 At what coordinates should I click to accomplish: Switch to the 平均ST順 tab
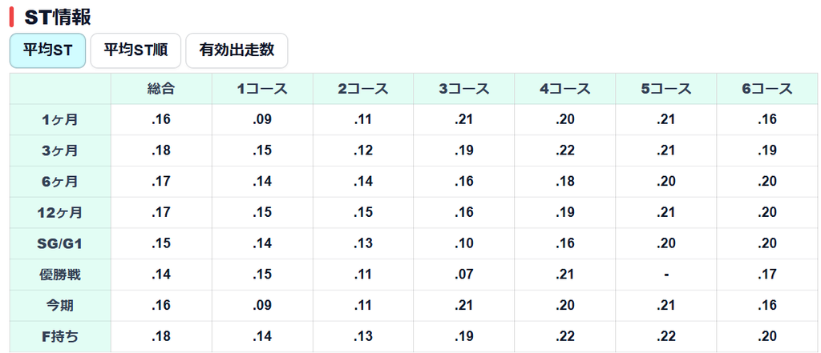click(135, 50)
